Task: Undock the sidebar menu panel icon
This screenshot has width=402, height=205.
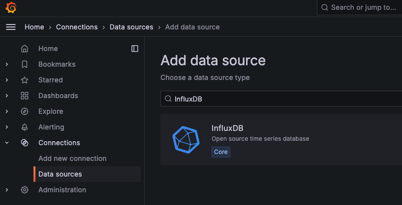Action: (135, 49)
